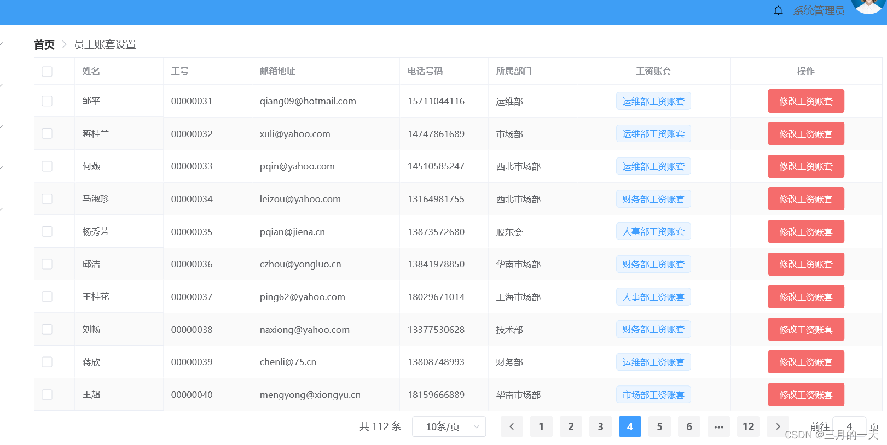Go to last page 12
Screen dimensions: 887x445
coord(748,426)
